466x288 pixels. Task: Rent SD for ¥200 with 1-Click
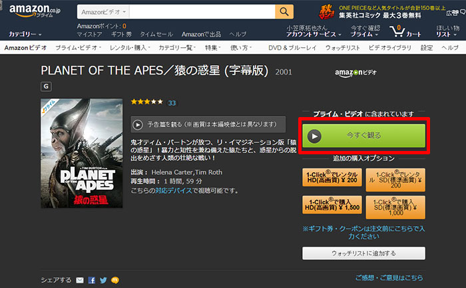point(395,180)
